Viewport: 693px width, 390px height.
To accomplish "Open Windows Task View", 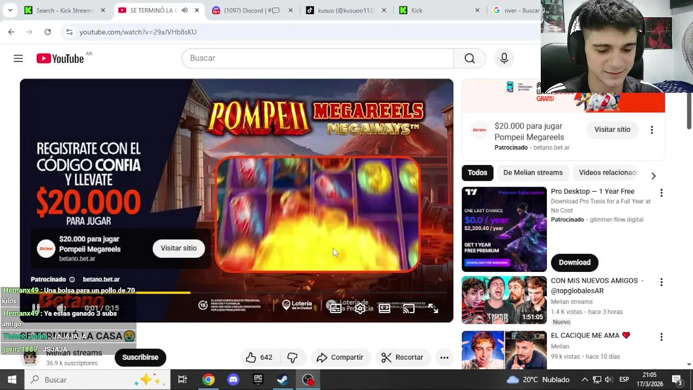I will point(182,380).
